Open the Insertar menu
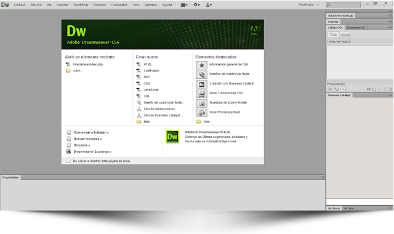 (62, 5)
